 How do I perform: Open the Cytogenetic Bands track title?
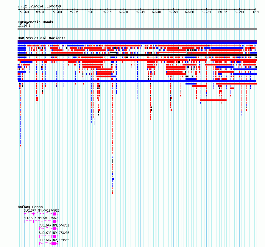[35, 22]
